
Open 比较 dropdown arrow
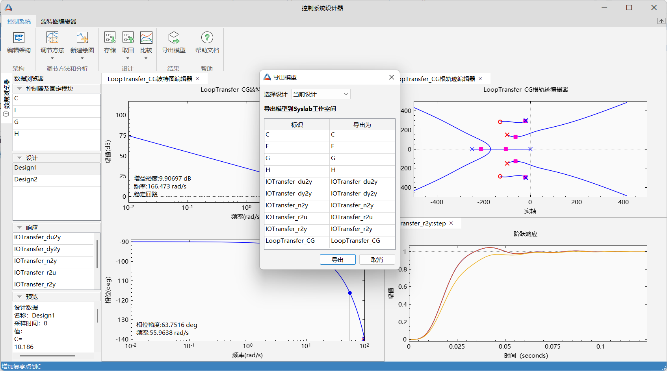[146, 58]
